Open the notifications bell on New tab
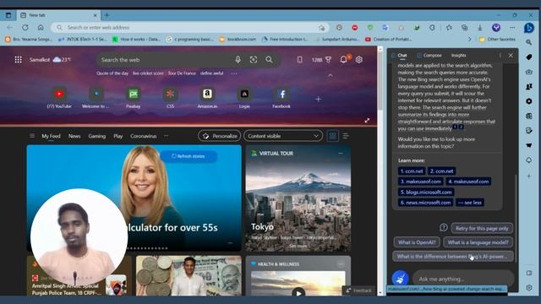541x304 pixels. point(344,59)
